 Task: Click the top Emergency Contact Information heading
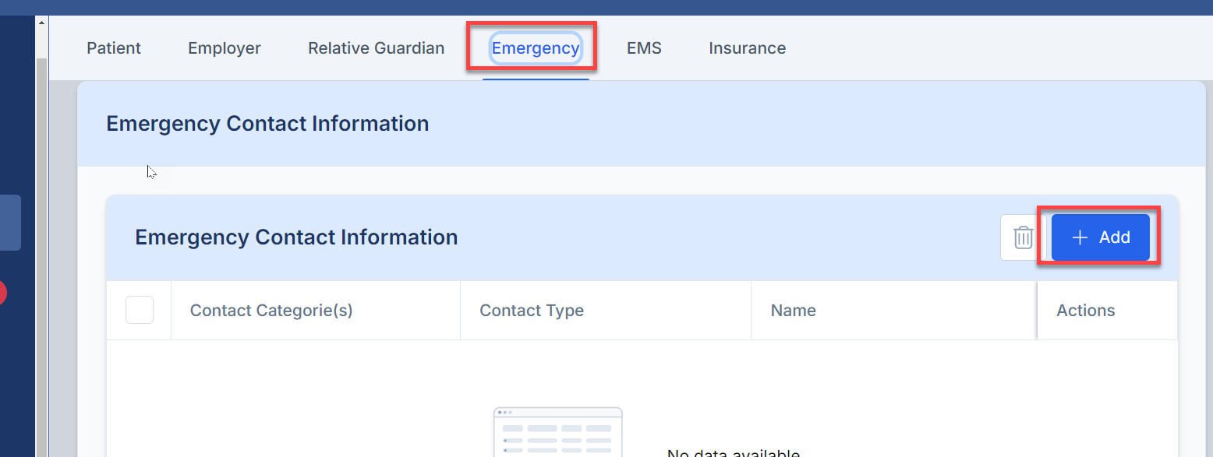coord(267,124)
